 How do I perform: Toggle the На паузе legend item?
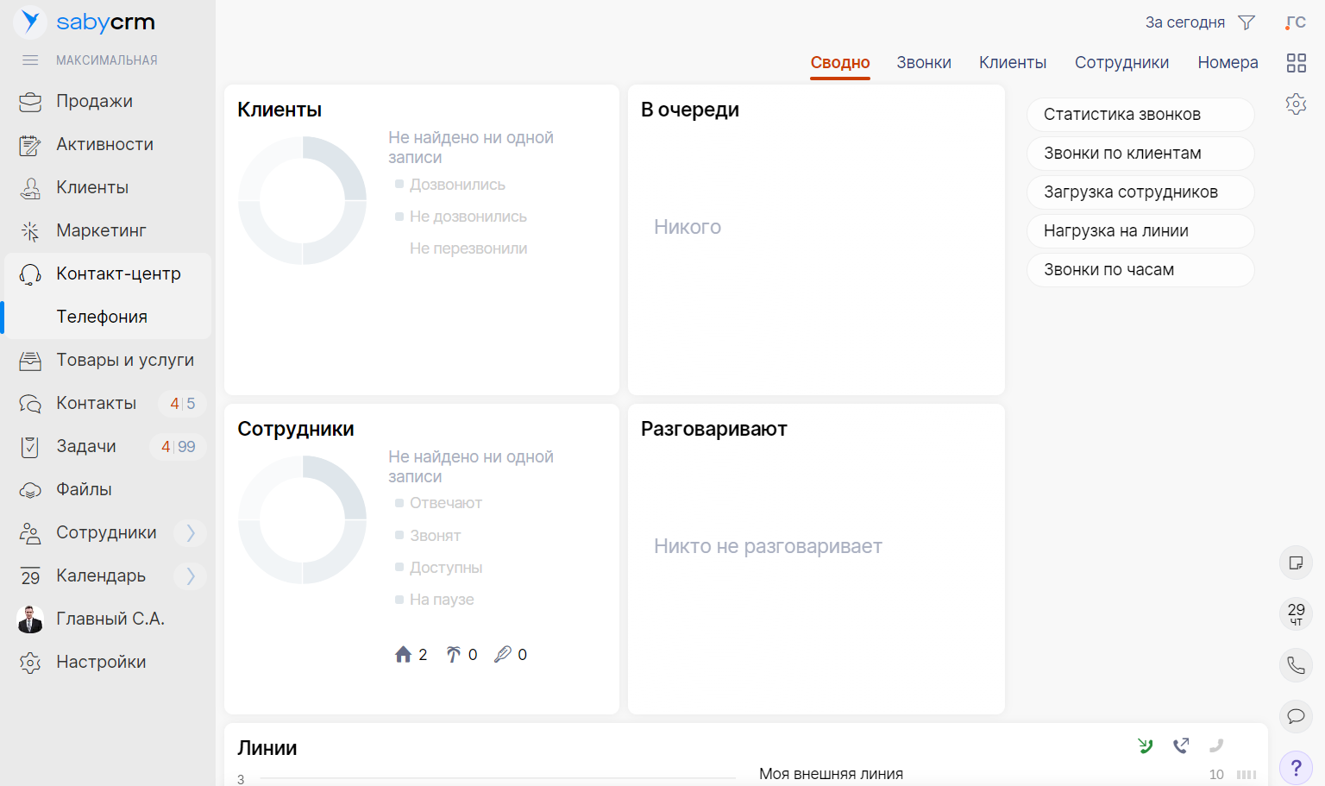click(x=441, y=600)
